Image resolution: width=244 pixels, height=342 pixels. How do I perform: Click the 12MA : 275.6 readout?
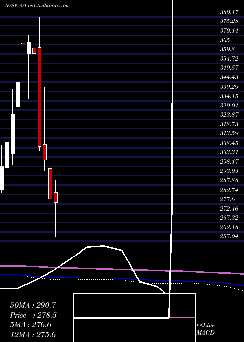click(34, 334)
